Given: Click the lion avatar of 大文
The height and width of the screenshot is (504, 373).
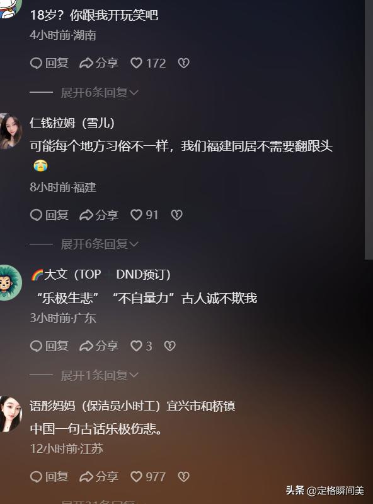Looking at the screenshot, I should [10, 282].
